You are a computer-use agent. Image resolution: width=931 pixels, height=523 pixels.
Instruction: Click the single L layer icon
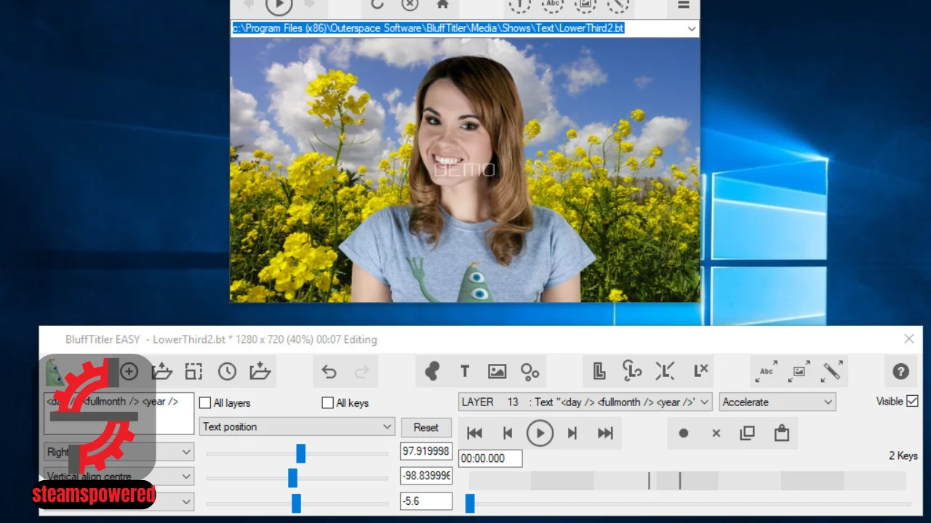[x=599, y=371]
